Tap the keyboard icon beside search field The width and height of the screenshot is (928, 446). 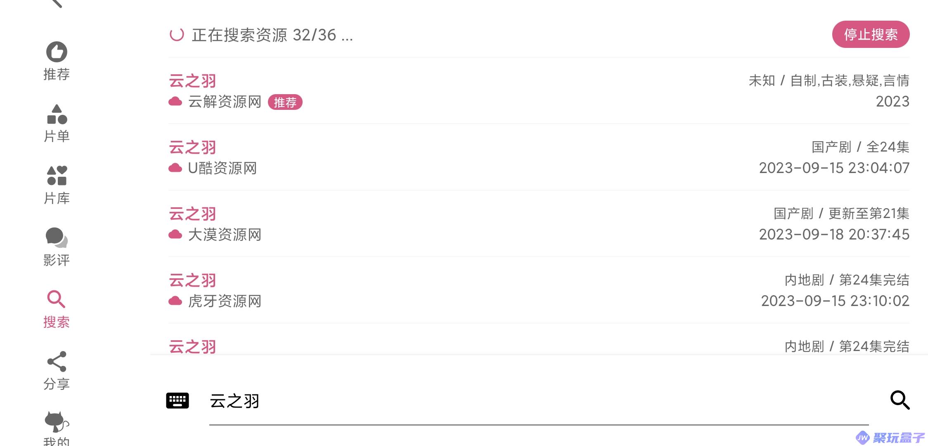coord(178,401)
